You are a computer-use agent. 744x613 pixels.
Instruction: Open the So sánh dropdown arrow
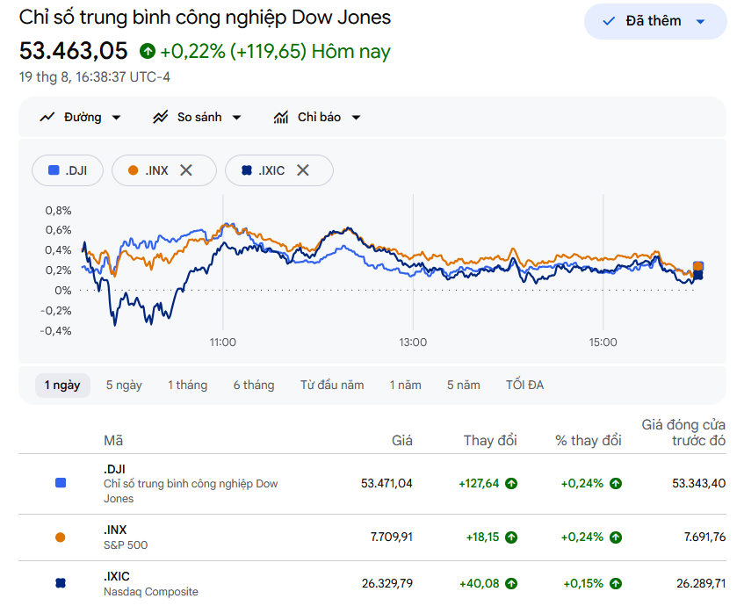pyautogui.click(x=236, y=118)
